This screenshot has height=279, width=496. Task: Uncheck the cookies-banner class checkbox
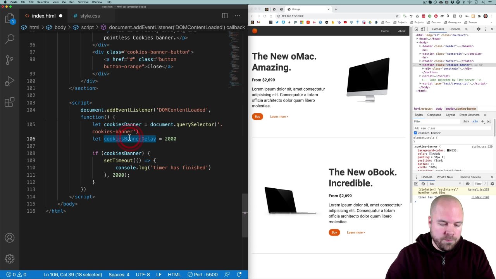[x=415, y=133]
